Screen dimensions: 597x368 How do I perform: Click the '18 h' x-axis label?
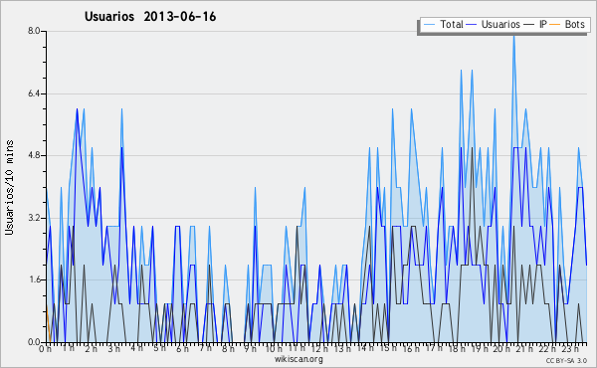457,348
